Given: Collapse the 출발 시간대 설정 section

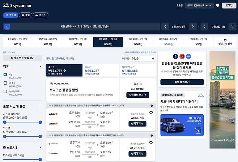Looking at the screenshot, I should [41, 106].
